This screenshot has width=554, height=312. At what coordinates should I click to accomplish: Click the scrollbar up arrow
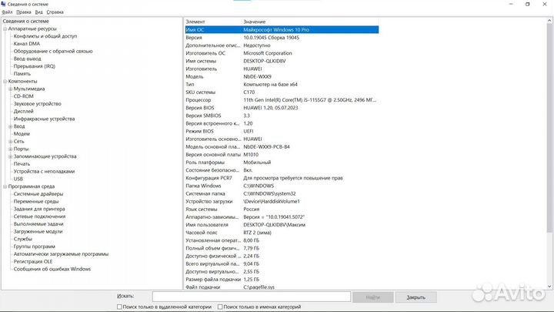(x=549, y=21)
